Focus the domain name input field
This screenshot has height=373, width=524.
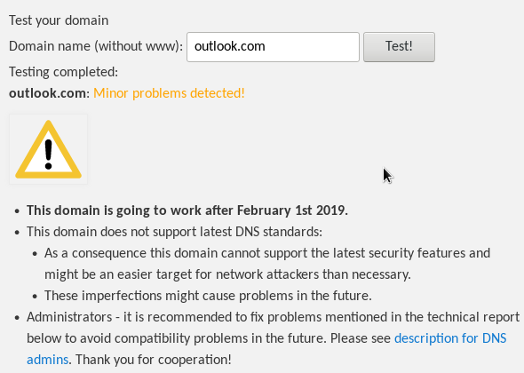point(273,47)
